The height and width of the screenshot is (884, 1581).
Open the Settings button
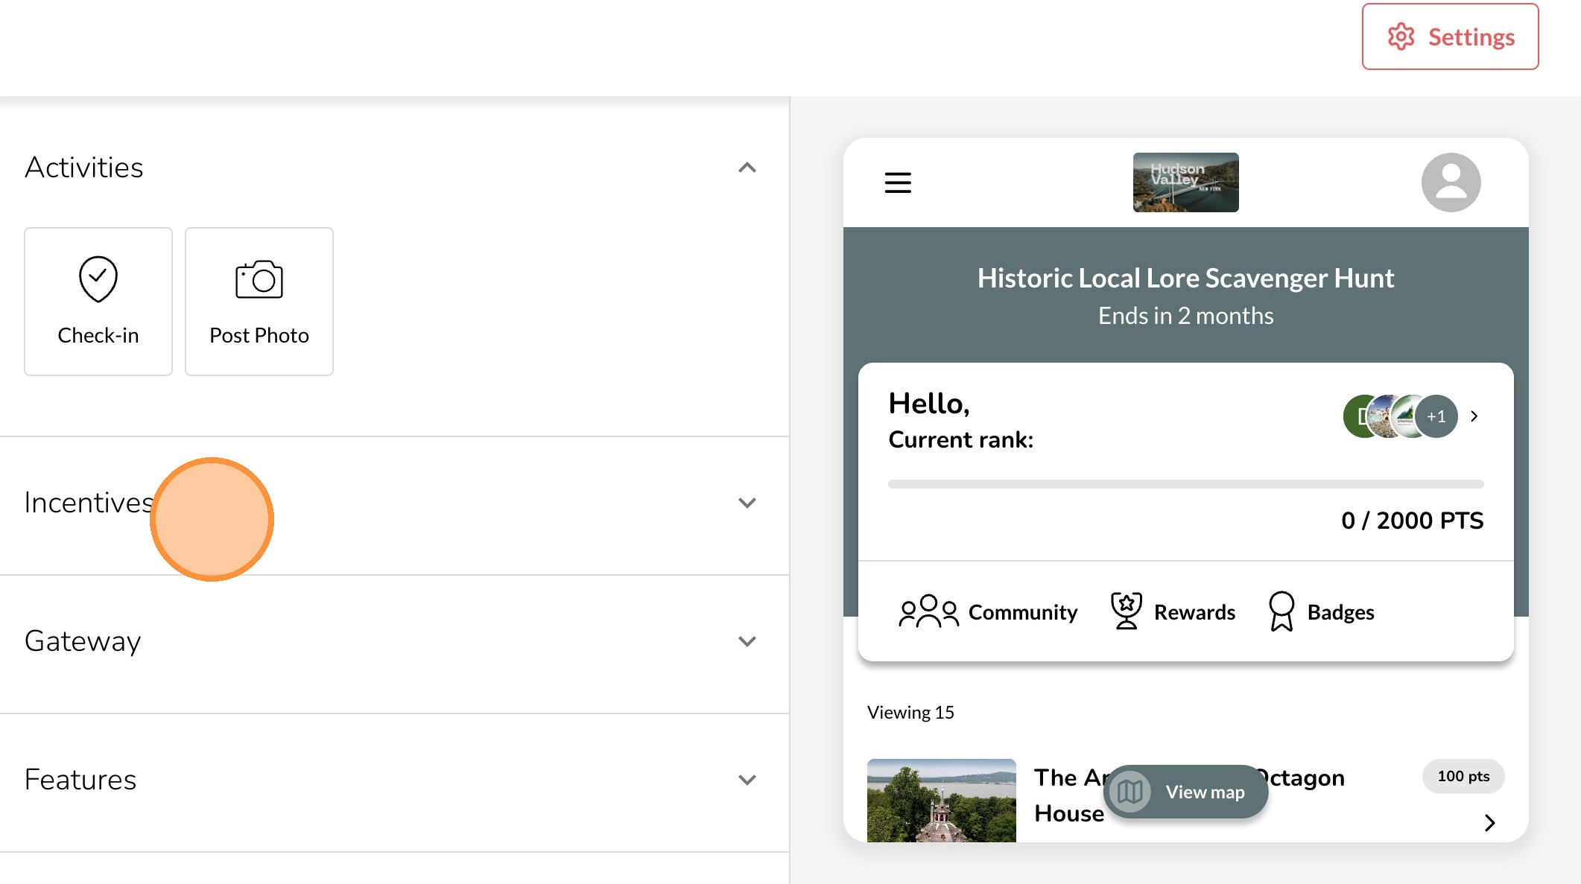coord(1450,36)
